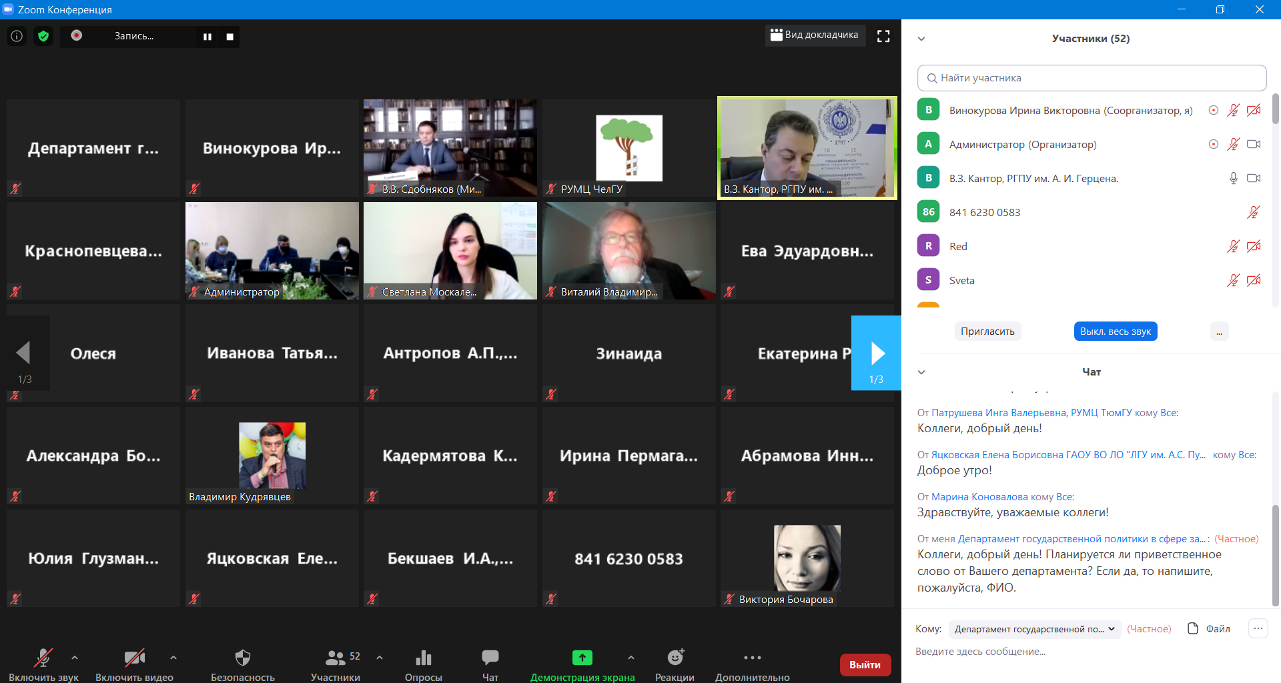This screenshot has width=1281, height=683.
Task: Open meeting information icon
Action: (17, 36)
